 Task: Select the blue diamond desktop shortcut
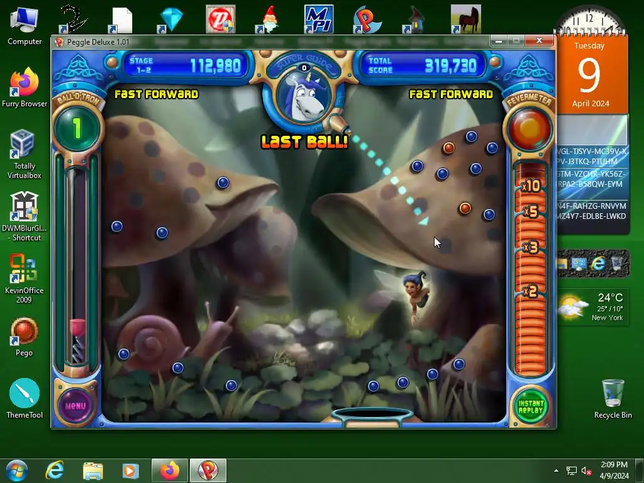pyautogui.click(x=170, y=19)
